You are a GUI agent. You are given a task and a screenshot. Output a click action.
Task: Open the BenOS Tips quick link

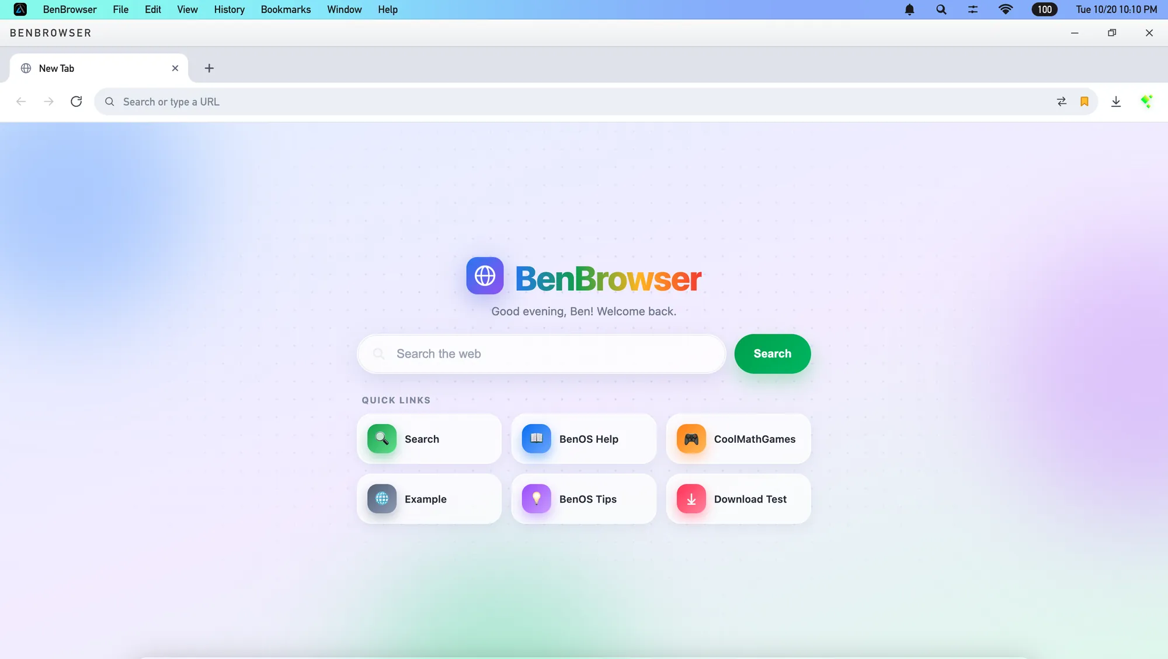click(584, 499)
